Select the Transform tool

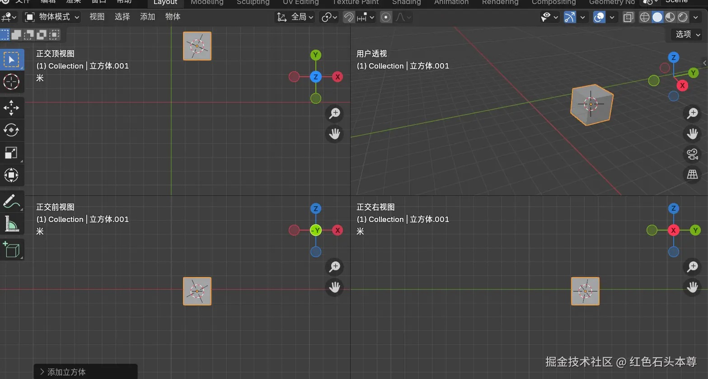tap(11, 175)
